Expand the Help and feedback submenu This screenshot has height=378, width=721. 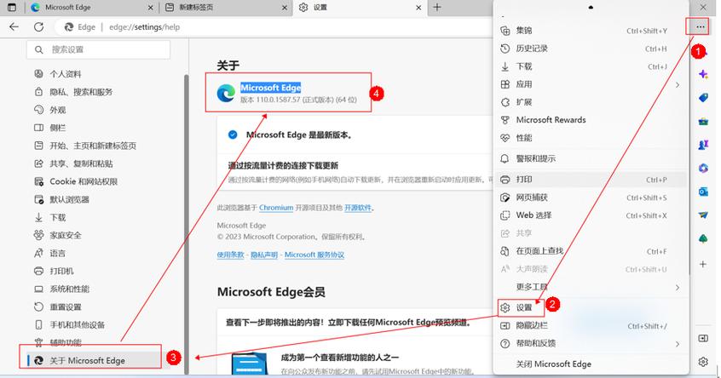pos(591,344)
